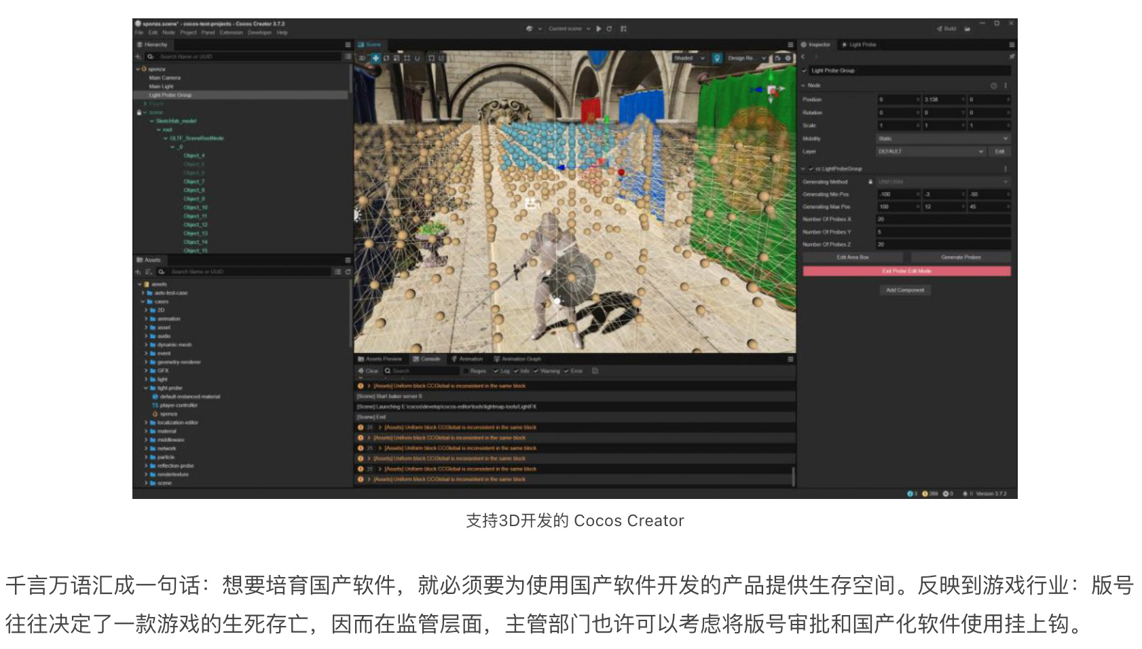Add a new asset with plus icon

[x=139, y=272]
